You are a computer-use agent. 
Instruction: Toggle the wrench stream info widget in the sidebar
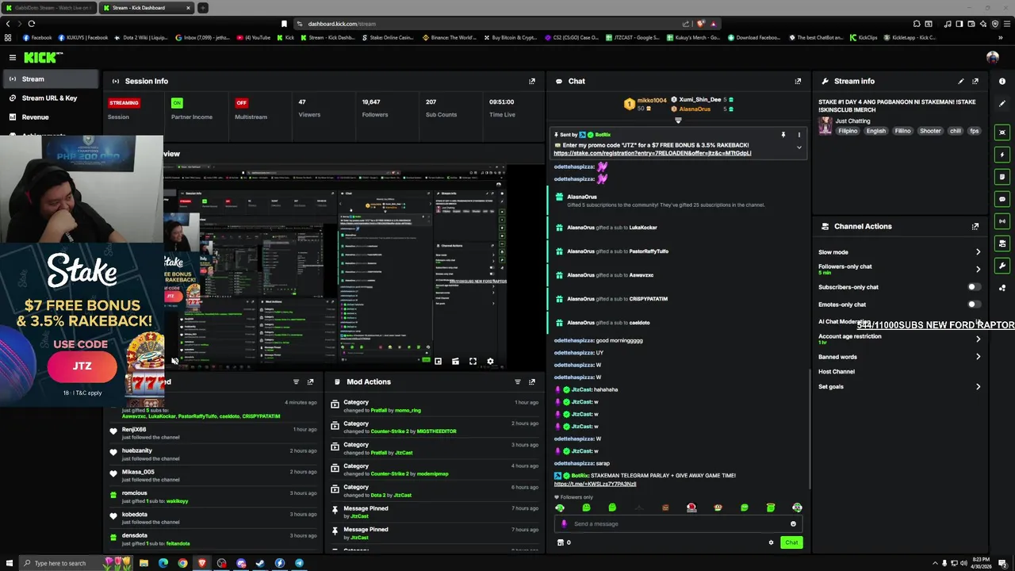point(1002,266)
